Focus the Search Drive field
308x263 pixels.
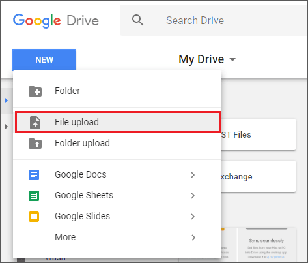click(214, 20)
